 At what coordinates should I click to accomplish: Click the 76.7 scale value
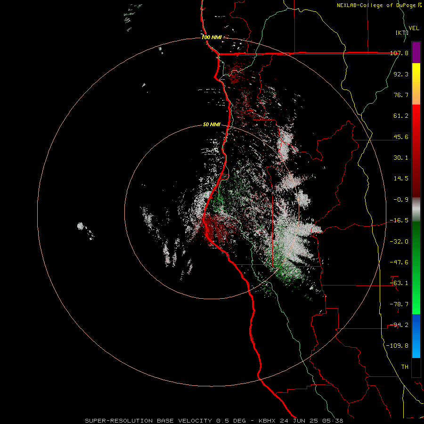[x=401, y=95]
